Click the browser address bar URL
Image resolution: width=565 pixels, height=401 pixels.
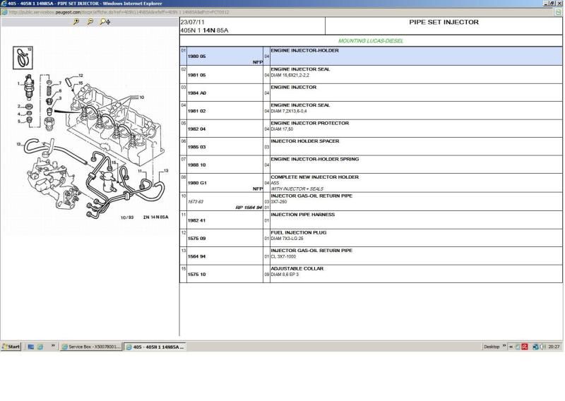click(x=119, y=12)
